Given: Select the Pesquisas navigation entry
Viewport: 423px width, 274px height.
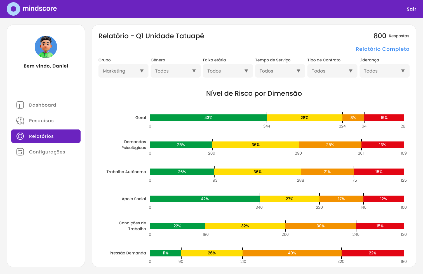Looking at the screenshot, I should click(x=41, y=121).
